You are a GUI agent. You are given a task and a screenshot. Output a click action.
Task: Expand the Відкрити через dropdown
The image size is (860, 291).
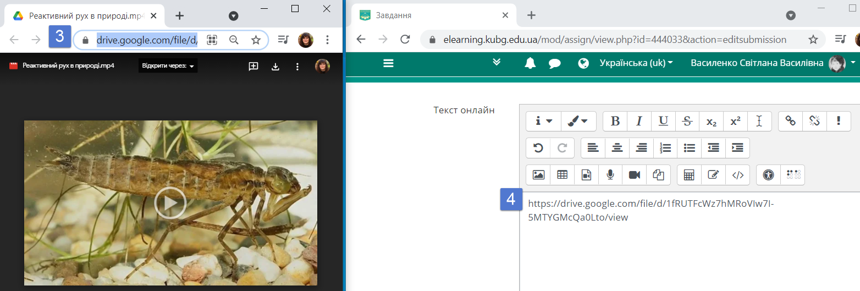pyautogui.click(x=168, y=67)
